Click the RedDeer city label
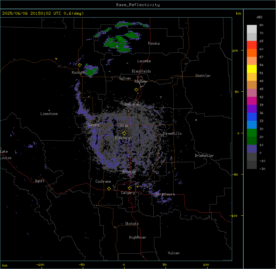276x269 pixels. [x=141, y=81]
